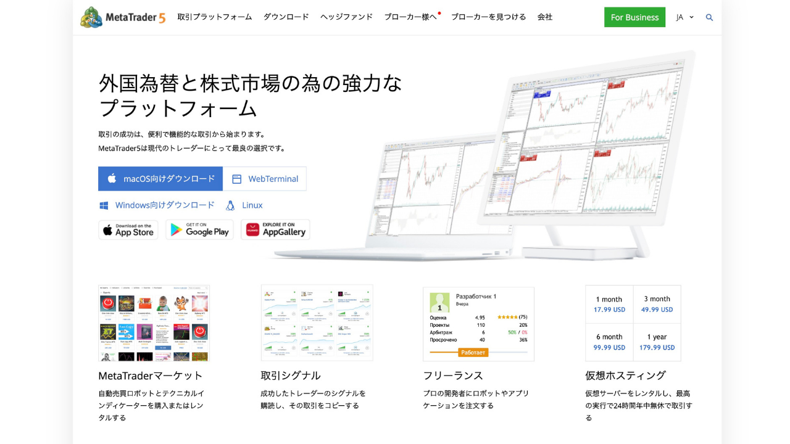Viewport: 790px width, 444px height.
Task: Click the orange Работает status label
Action: [473, 353]
